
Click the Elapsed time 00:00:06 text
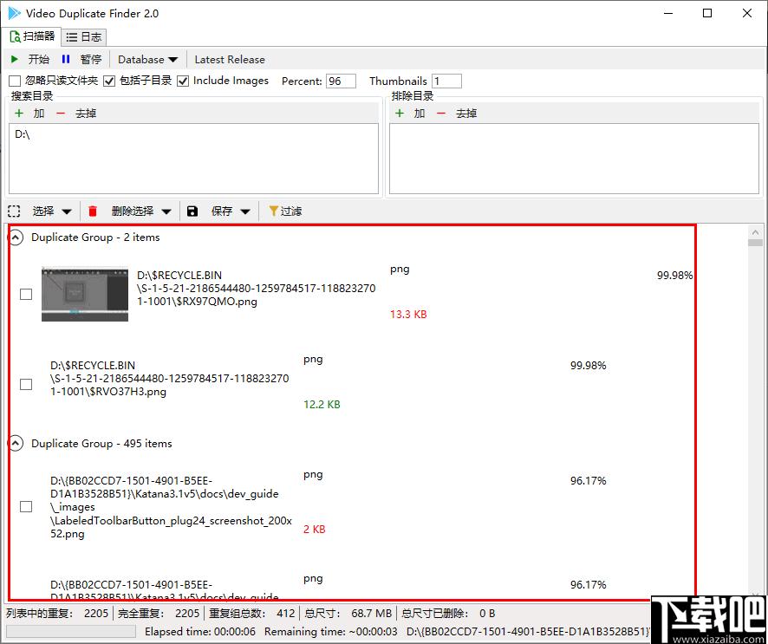(200, 632)
